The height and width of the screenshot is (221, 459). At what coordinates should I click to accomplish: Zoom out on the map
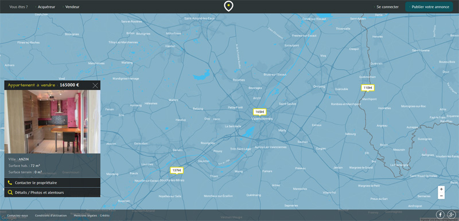click(441, 196)
